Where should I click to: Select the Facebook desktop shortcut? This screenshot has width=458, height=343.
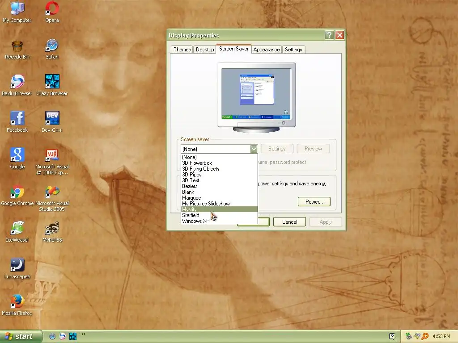tap(17, 122)
